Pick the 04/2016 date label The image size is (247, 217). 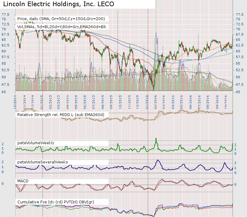(173, 102)
